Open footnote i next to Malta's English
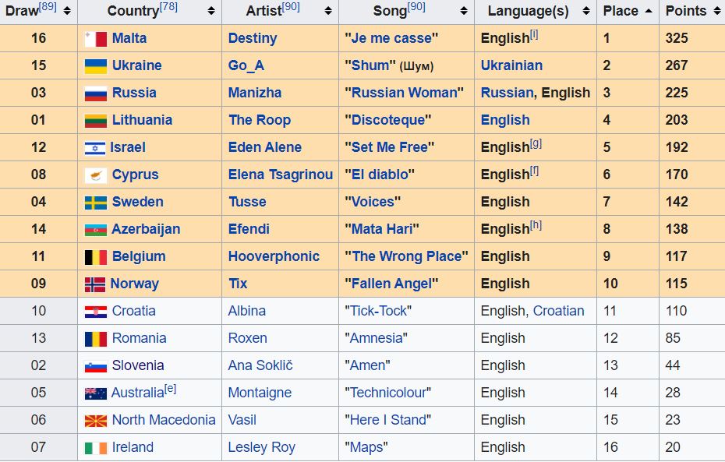725x462 pixels. click(x=533, y=34)
